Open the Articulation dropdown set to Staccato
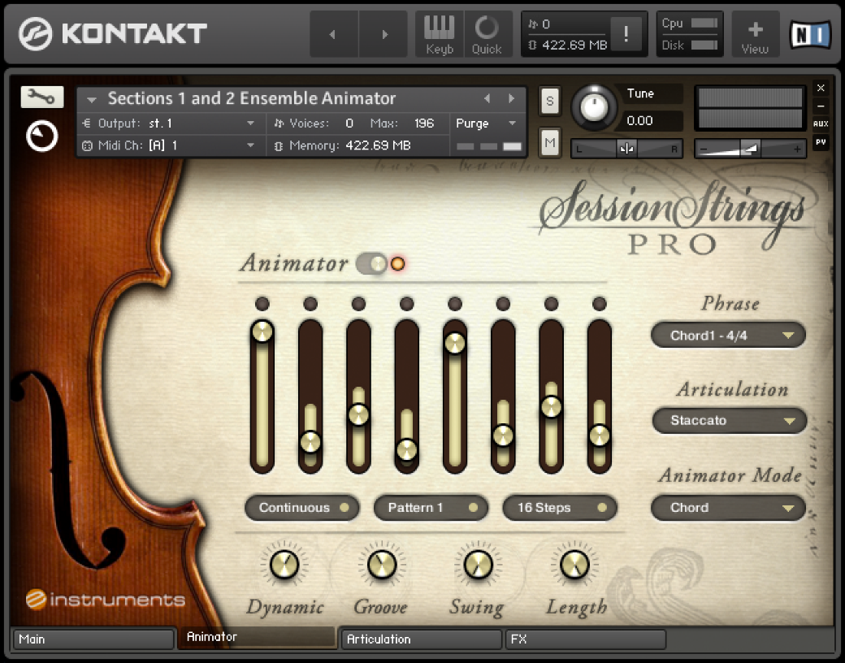The image size is (845, 663). 729,421
